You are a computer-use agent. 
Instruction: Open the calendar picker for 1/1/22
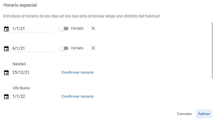(x=6, y=97)
